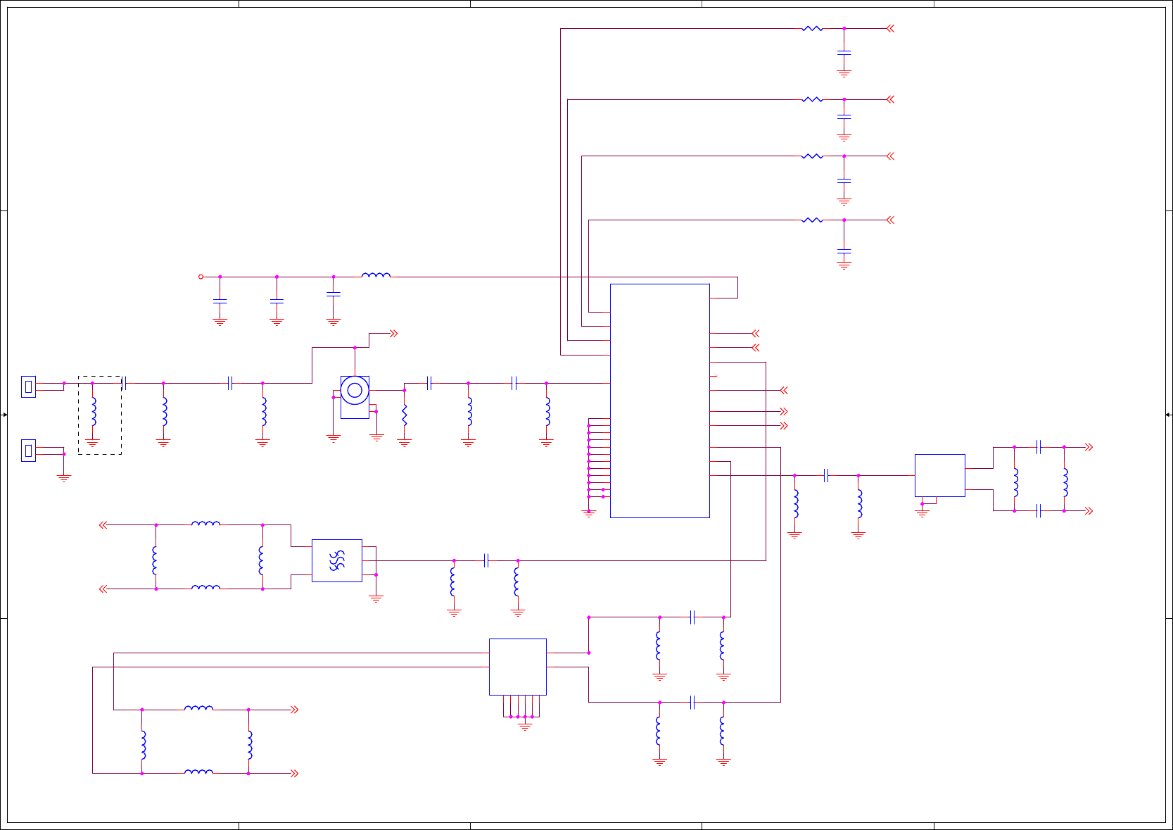This screenshot has height=830, width=1173.
Task: Click the arrow marker on the right sheet border
Action: coord(1168,415)
